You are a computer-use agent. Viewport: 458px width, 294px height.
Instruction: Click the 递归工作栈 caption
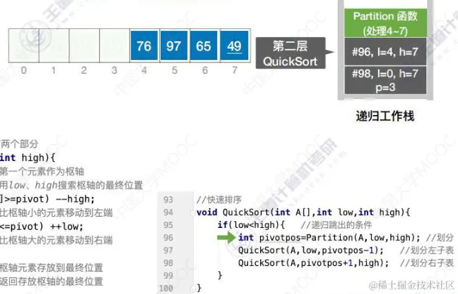click(x=385, y=116)
